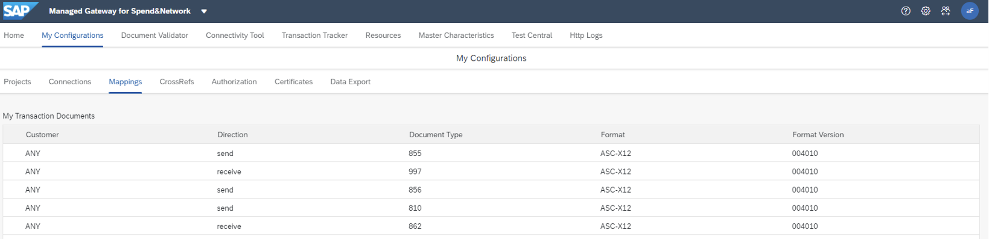Image resolution: width=989 pixels, height=239 pixels.
Task: Open the aF user avatar menu
Action: (970, 11)
